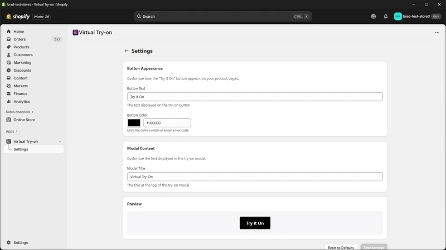The height and width of the screenshot is (250, 446).
Task: Click the Reset to Defaults button
Action: 341,247
